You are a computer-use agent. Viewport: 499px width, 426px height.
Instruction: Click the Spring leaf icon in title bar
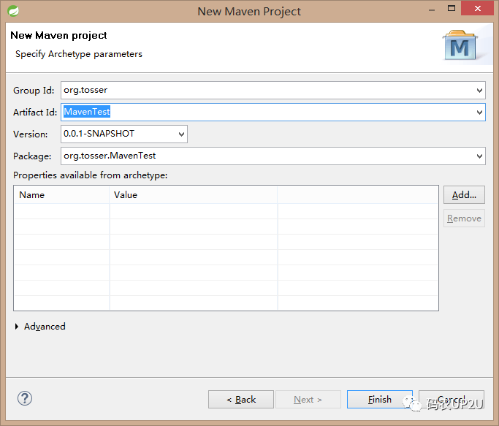coord(13,11)
